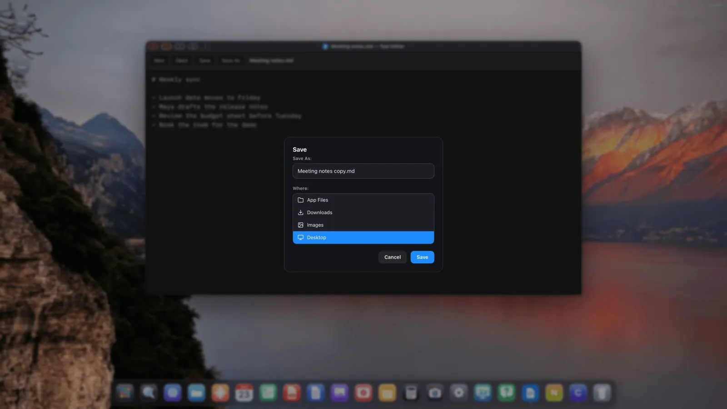Click New in the Text Editor toolbar
This screenshot has height=409, width=727.
click(x=159, y=60)
